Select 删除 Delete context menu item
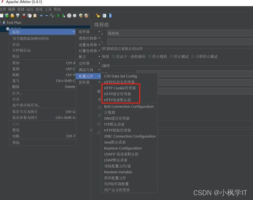Screen dimensions: 253x200 click(x=42, y=87)
